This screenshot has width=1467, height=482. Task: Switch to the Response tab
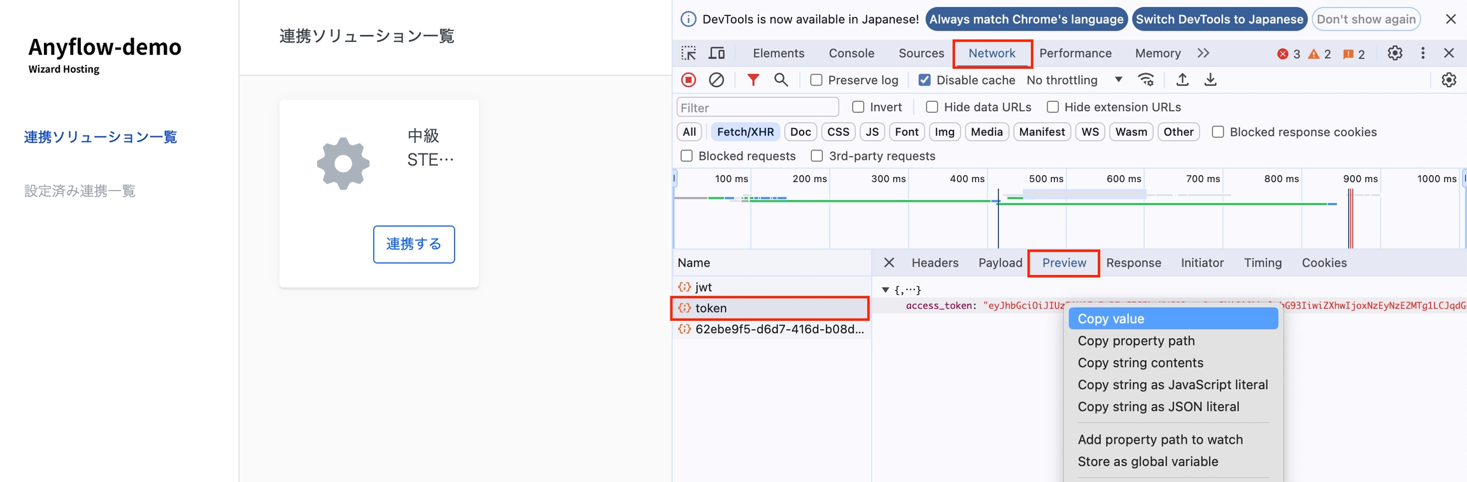1133,263
